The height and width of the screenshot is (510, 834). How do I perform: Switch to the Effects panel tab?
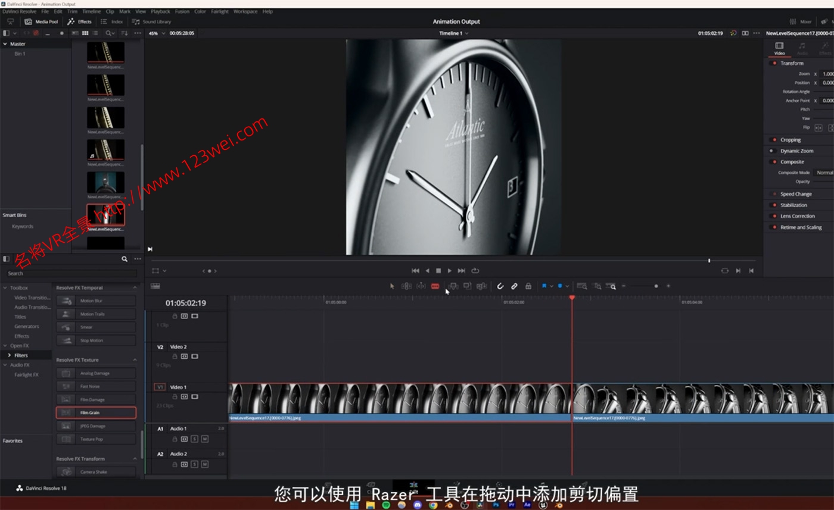pyautogui.click(x=80, y=21)
